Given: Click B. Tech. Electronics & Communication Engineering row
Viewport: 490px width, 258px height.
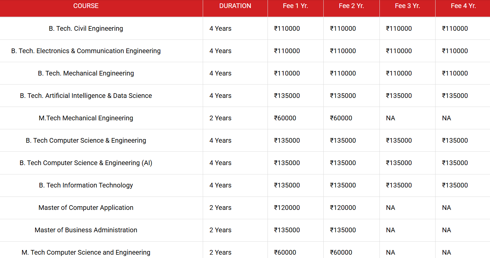Looking at the screenshot, I should pyautogui.click(x=86, y=51).
